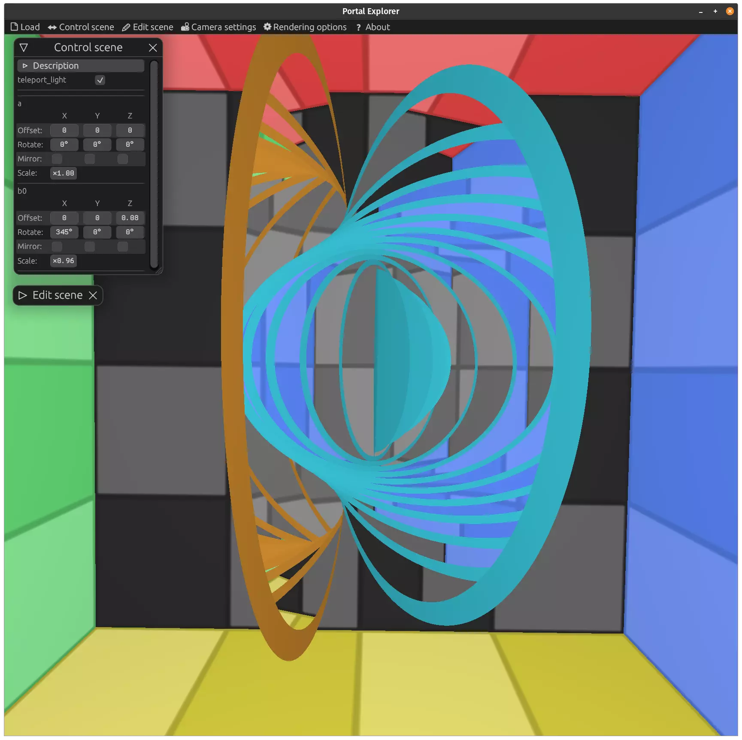Edit the a Rotate X field

point(64,145)
